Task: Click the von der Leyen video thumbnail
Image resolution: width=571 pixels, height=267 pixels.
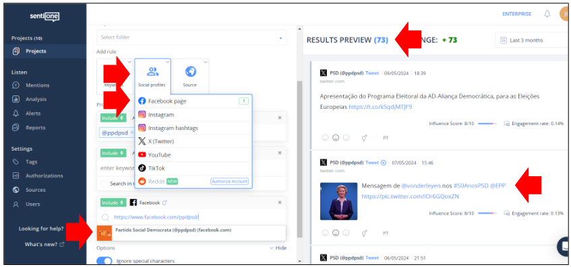Action: (338, 201)
